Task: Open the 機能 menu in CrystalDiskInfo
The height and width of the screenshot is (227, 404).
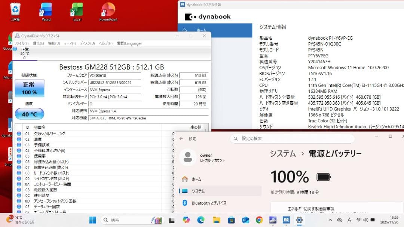Action: (x=55, y=43)
